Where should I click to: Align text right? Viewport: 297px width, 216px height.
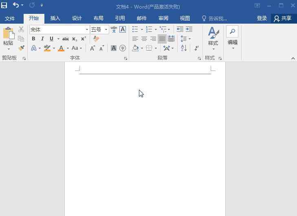pos(153,39)
